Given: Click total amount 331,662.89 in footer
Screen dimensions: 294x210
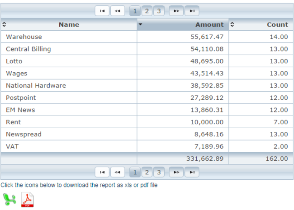Looking at the screenshot, I should tap(205, 159).
